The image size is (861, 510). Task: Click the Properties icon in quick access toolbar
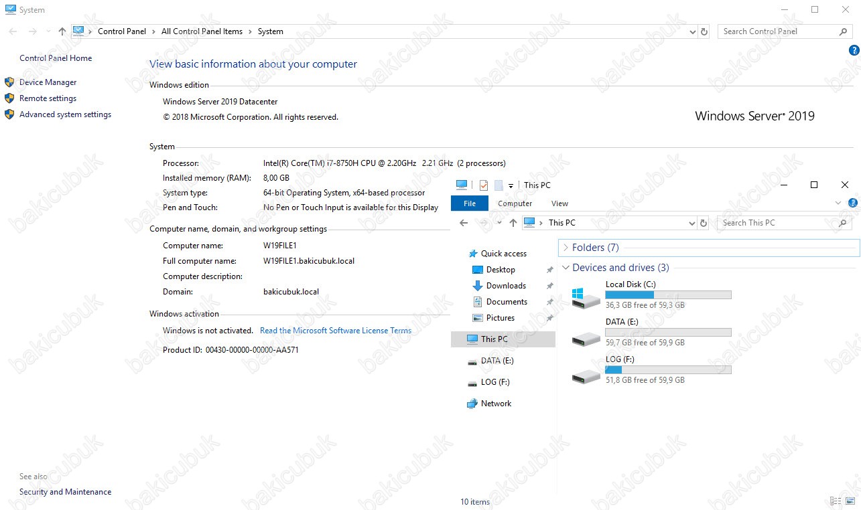point(483,185)
